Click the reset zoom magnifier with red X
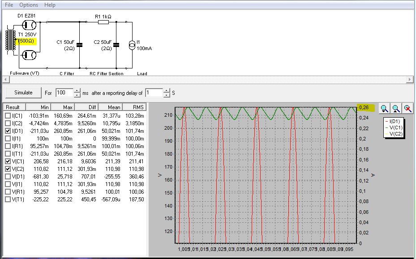 (x=407, y=108)
